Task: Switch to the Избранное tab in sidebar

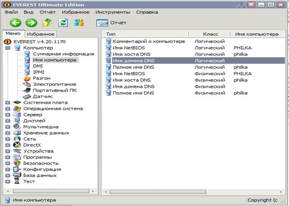Action: pyautogui.click(x=40, y=34)
